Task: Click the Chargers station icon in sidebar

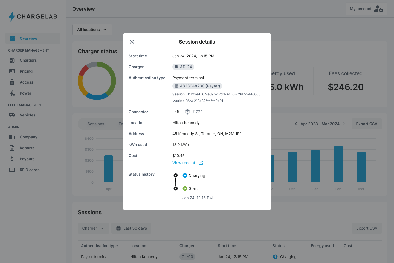Action: click(12, 60)
